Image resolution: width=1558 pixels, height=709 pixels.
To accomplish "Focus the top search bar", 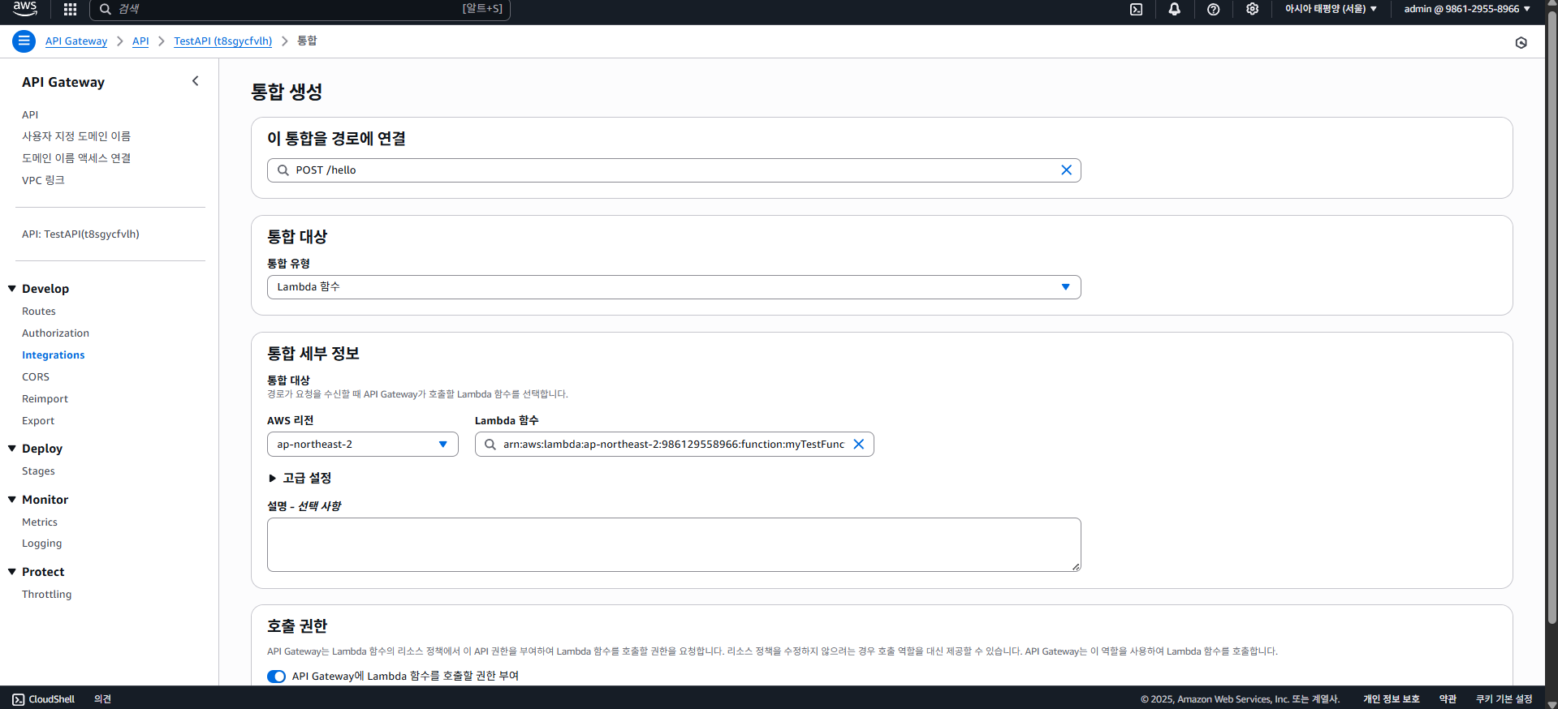I will [300, 9].
